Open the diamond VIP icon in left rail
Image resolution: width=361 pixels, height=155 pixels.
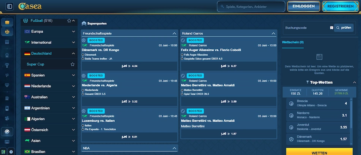[7, 85]
